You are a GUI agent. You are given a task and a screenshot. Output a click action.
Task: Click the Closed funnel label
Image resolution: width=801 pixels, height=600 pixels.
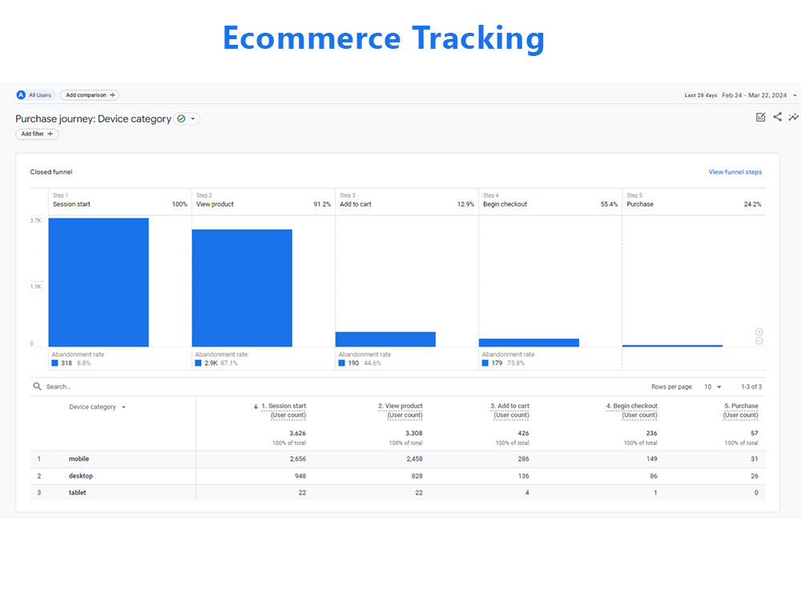coord(51,172)
